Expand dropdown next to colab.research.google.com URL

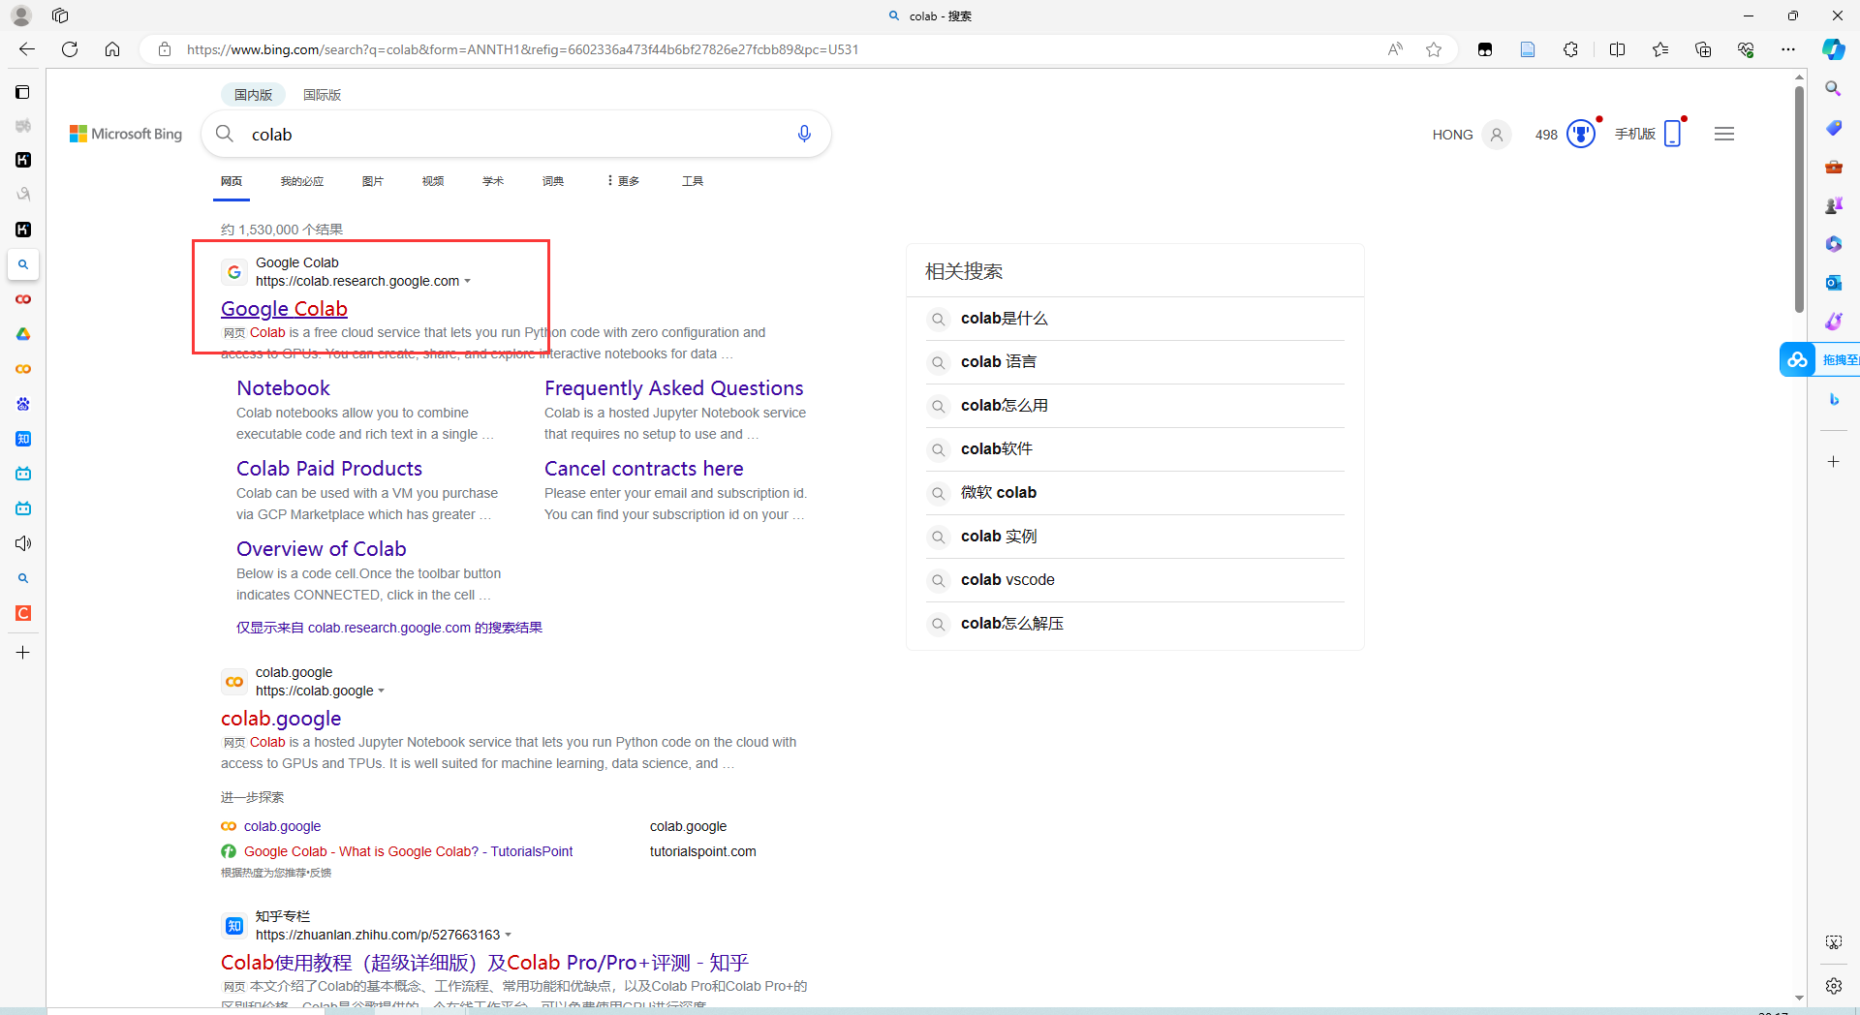click(x=468, y=282)
